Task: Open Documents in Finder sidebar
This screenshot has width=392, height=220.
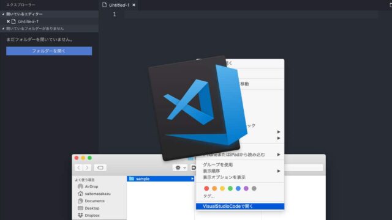Action: point(91,201)
